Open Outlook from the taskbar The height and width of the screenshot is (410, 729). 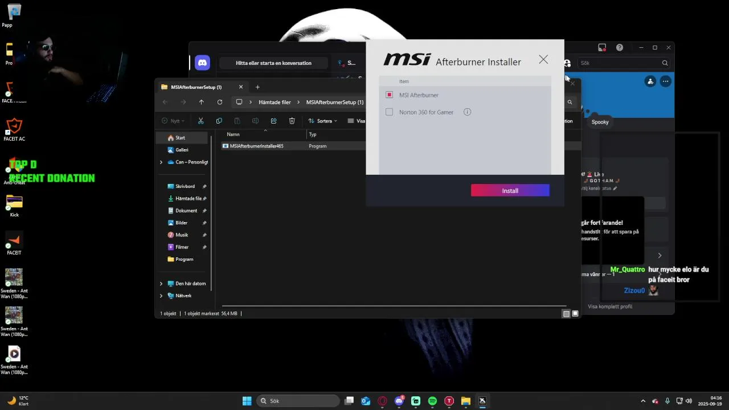pos(366,401)
